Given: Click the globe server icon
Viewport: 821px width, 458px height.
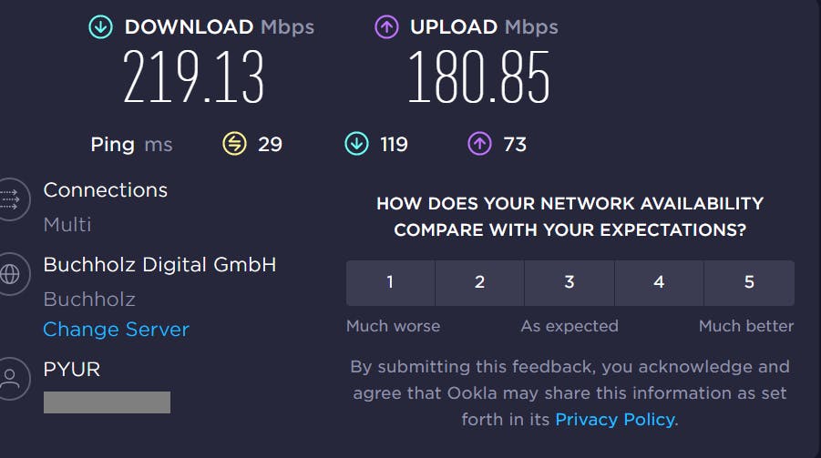Looking at the screenshot, I should [9, 274].
